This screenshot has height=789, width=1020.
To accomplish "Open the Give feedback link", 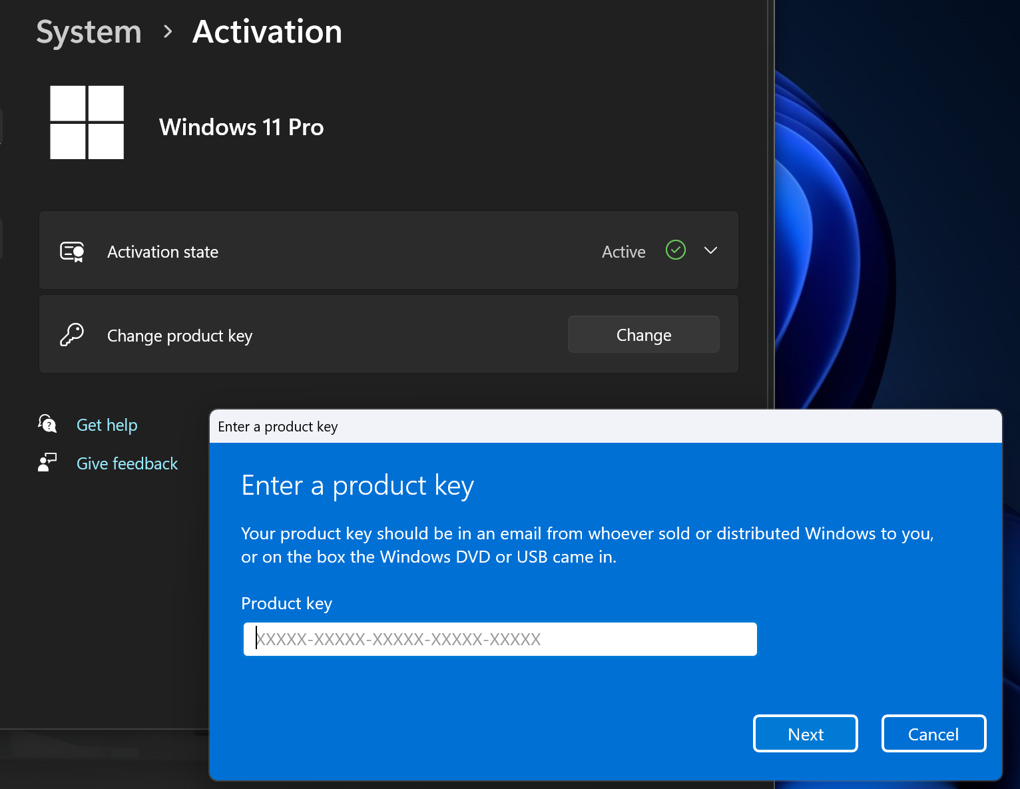I will click(127, 463).
